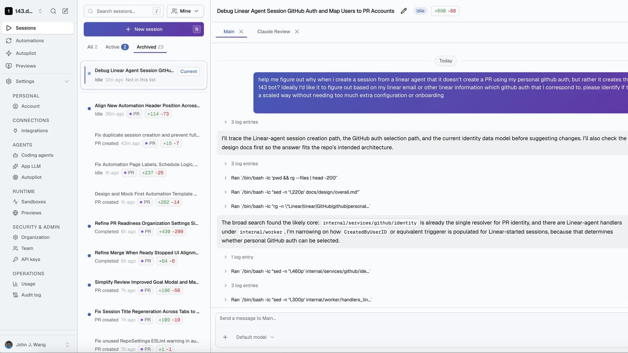
Task: Collapse the Settings section chevron
Action: (x=67, y=81)
